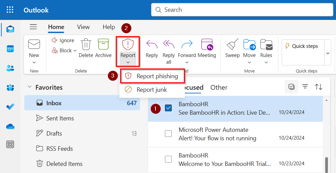Image resolution: width=336 pixels, height=173 pixels.
Task: Open the Rules folder icon
Action: 266,45
